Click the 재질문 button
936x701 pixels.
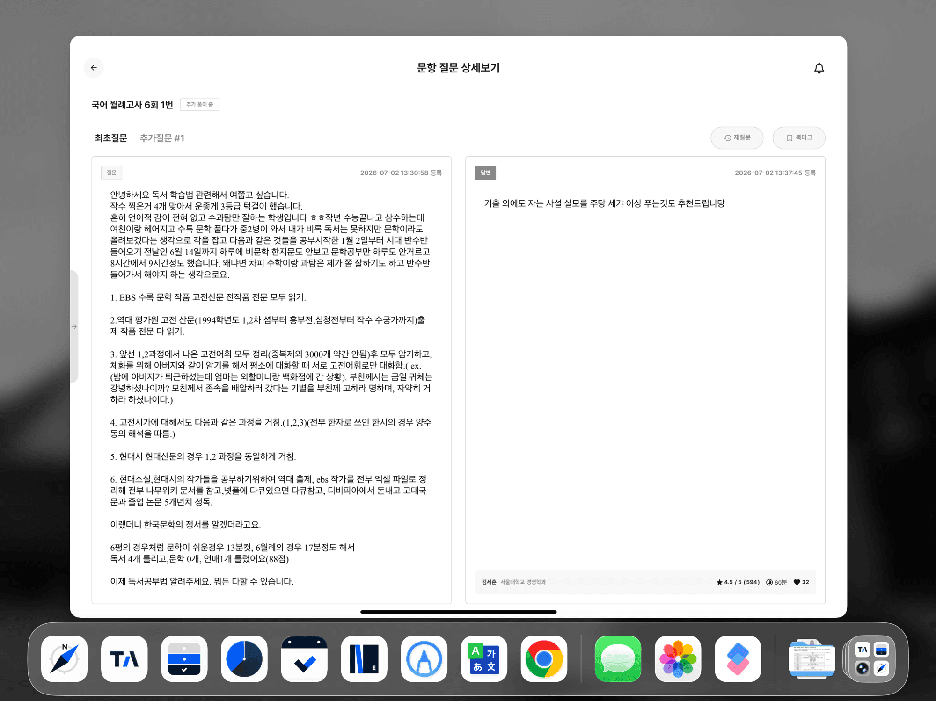tap(737, 138)
